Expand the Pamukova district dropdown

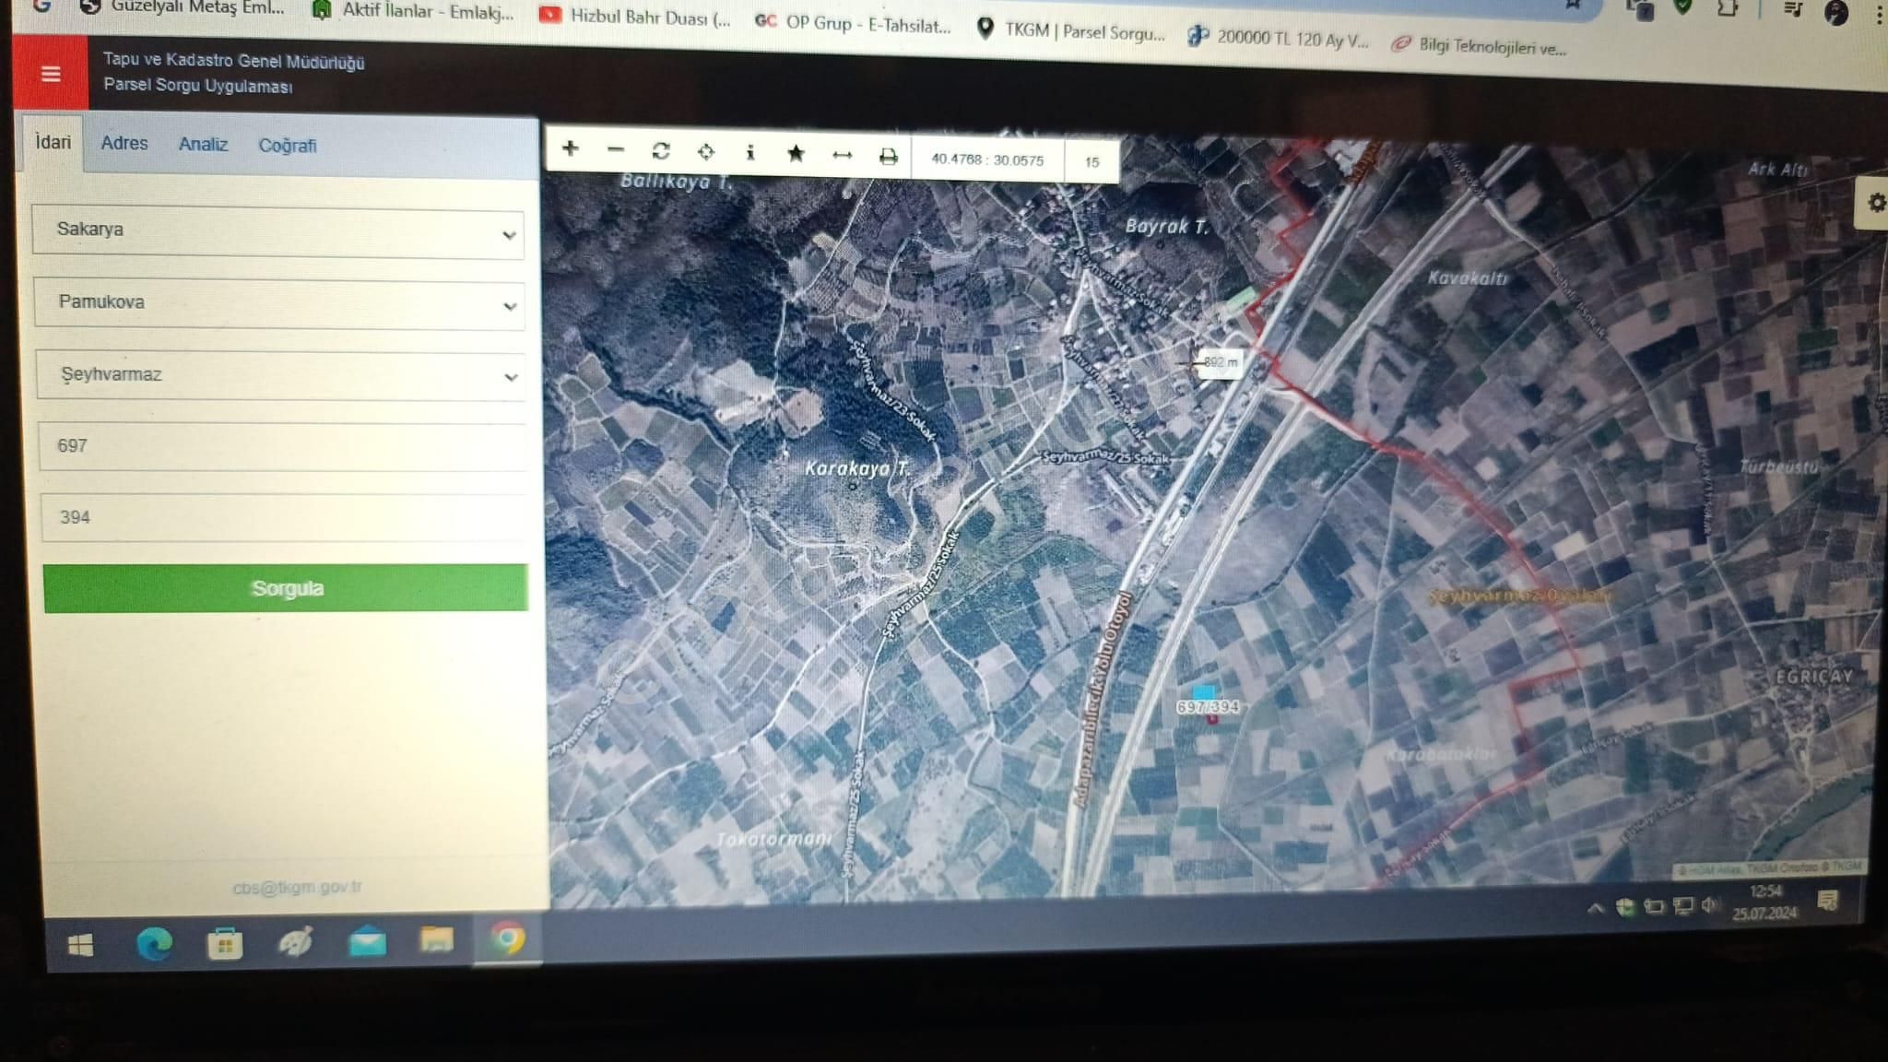point(278,304)
